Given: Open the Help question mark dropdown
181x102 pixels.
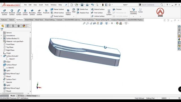Looking at the screenshot, I should click(x=170, y=5).
